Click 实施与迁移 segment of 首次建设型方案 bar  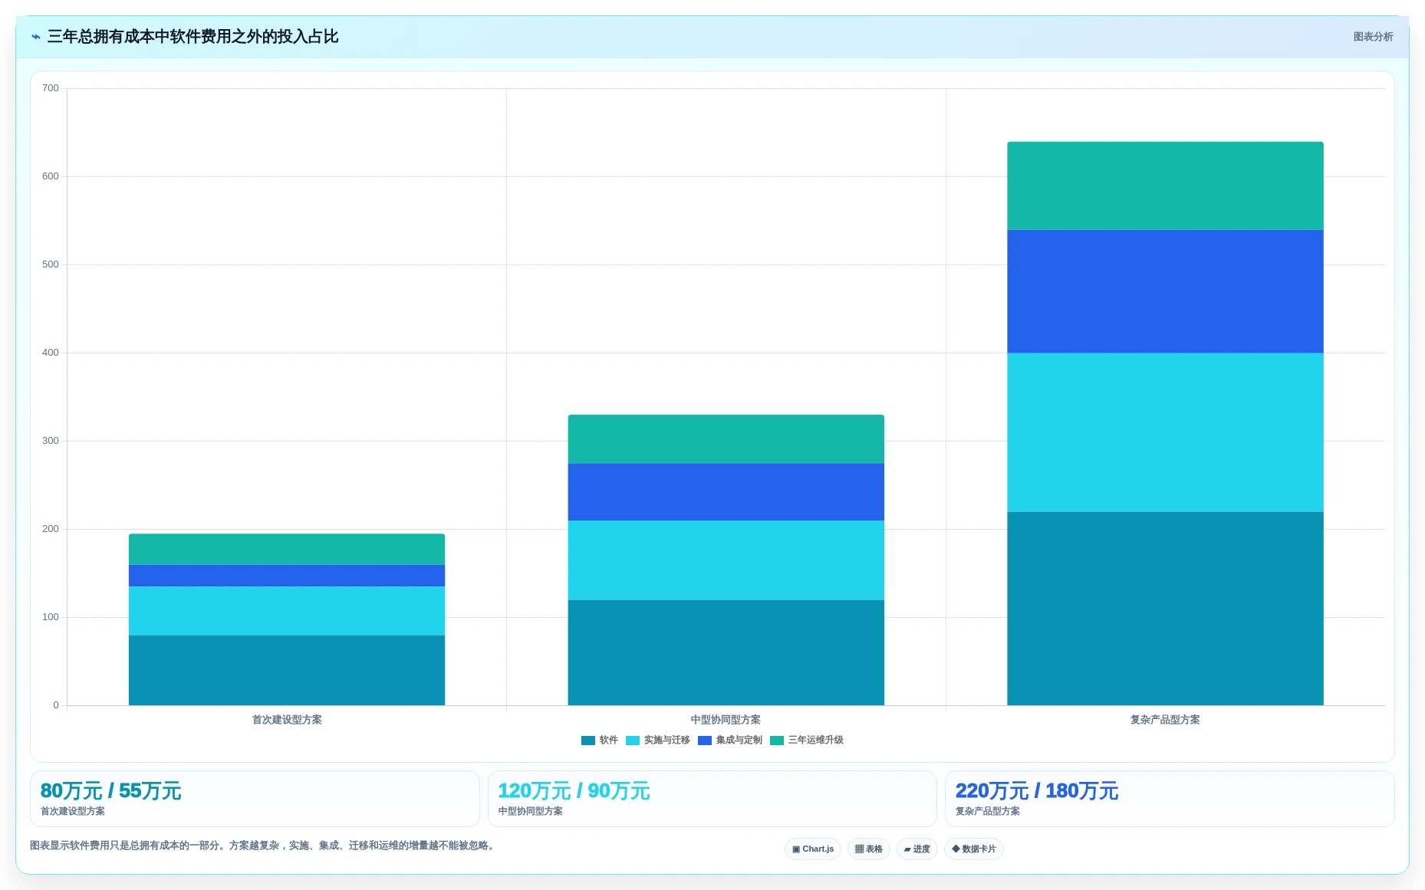[287, 611]
